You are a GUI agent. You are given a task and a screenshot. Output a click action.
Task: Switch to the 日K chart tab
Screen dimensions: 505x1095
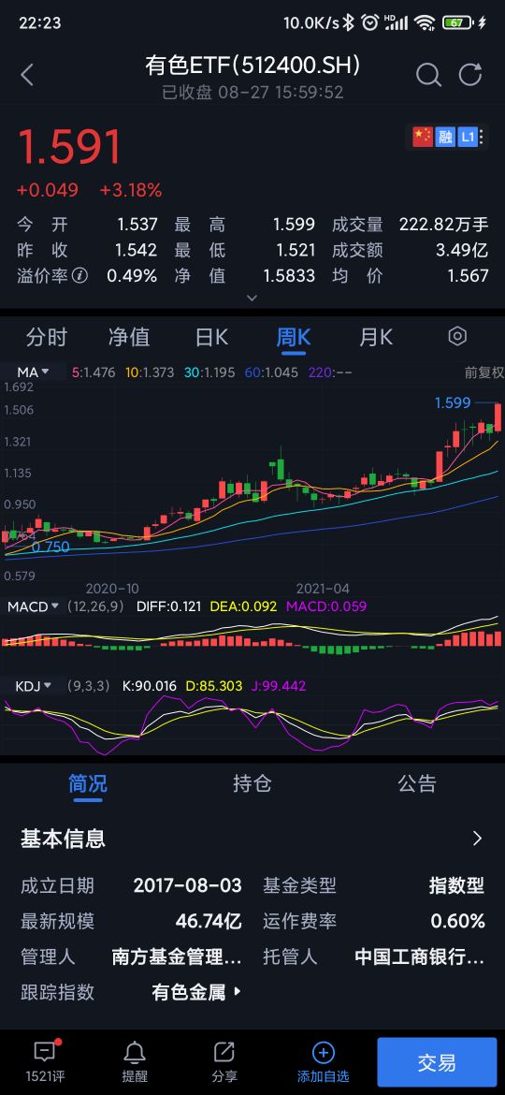click(x=211, y=338)
